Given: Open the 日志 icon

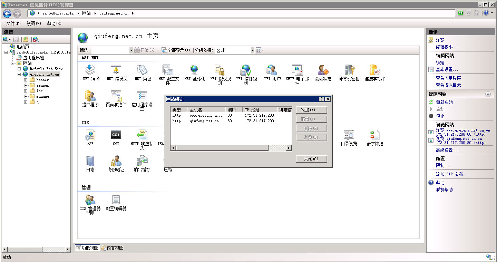Looking at the screenshot, I should (x=90, y=164).
